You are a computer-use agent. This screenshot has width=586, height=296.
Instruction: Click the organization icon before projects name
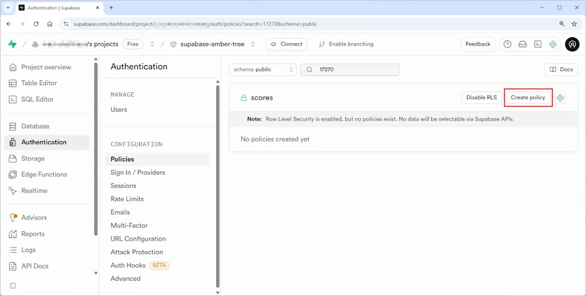35,44
